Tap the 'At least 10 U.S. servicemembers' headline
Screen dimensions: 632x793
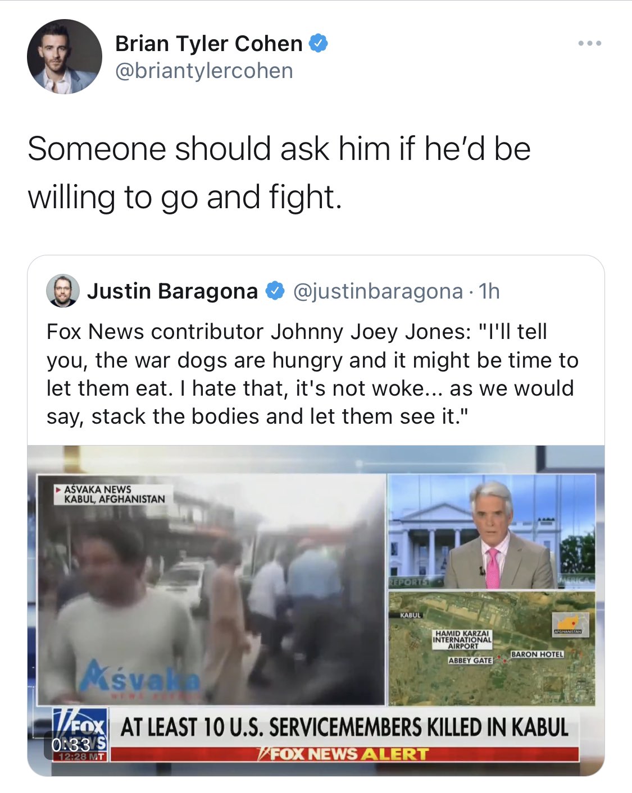(x=344, y=727)
